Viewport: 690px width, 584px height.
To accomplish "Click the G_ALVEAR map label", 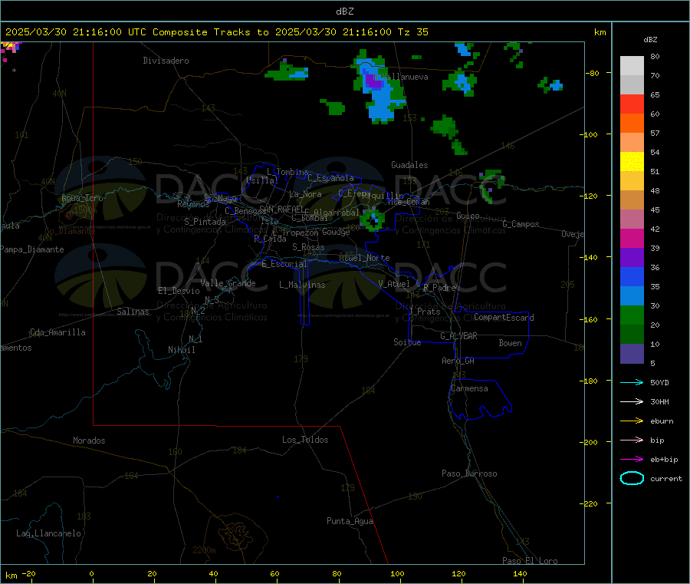I will pyautogui.click(x=458, y=336).
